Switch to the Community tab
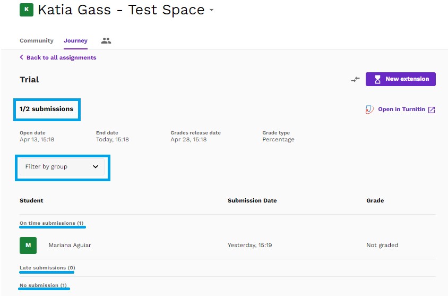Image resolution: width=448 pixels, height=296 pixels. tap(37, 40)
